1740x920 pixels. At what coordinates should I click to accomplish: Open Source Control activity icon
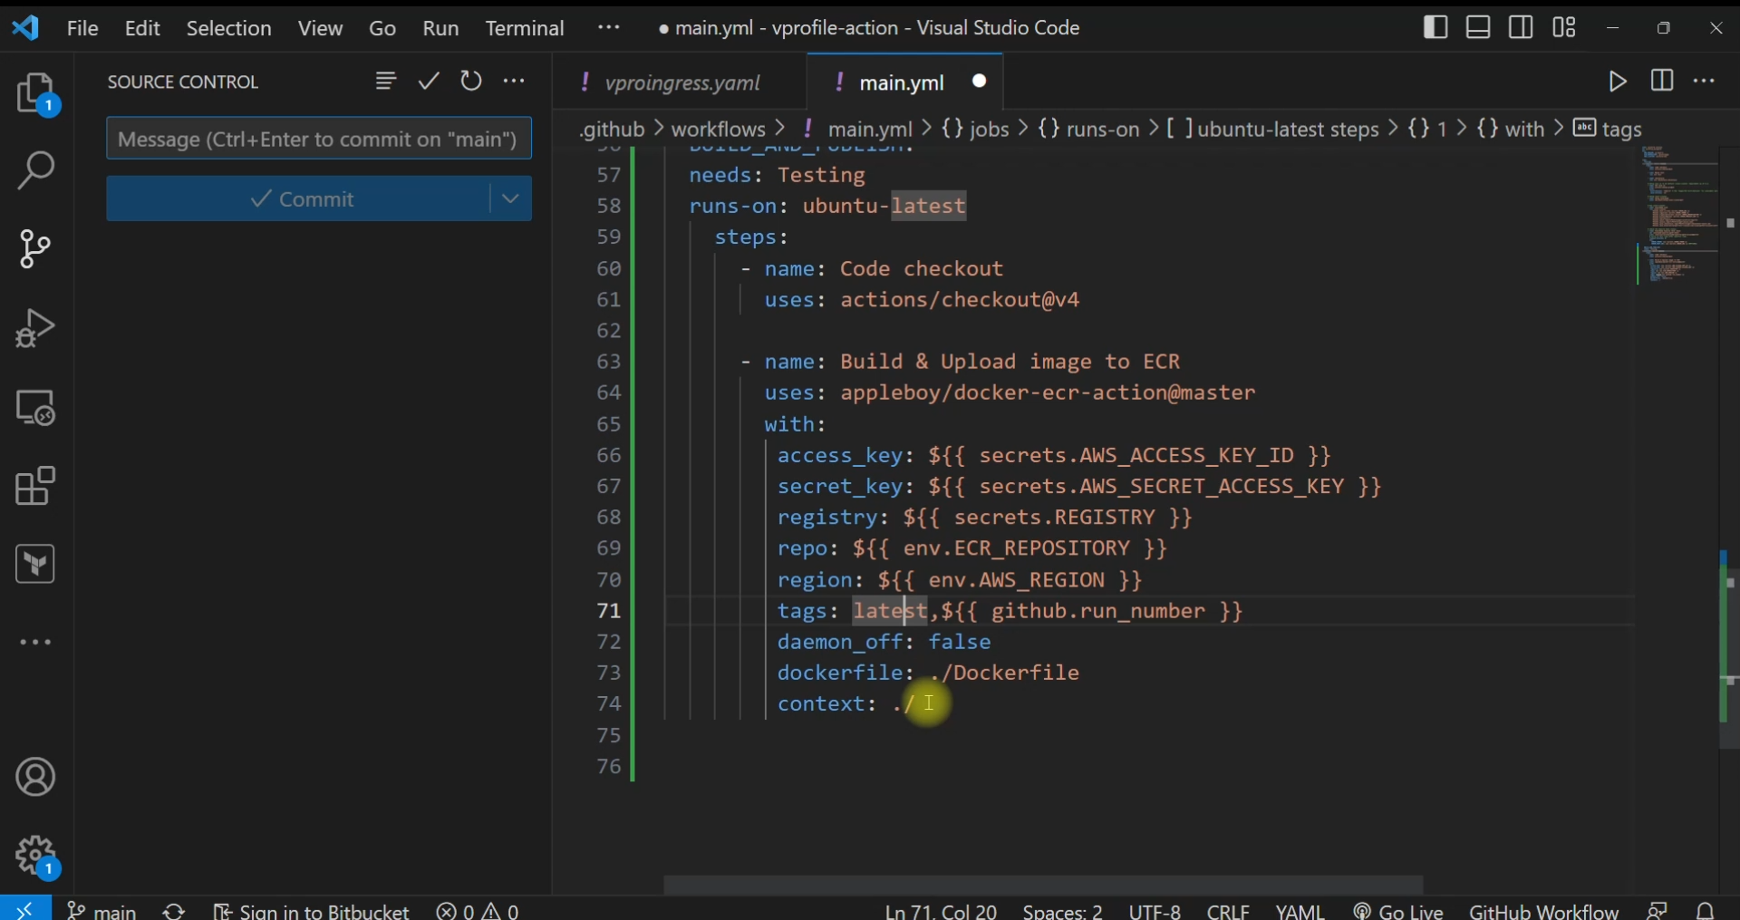click(x=35, y=249)
